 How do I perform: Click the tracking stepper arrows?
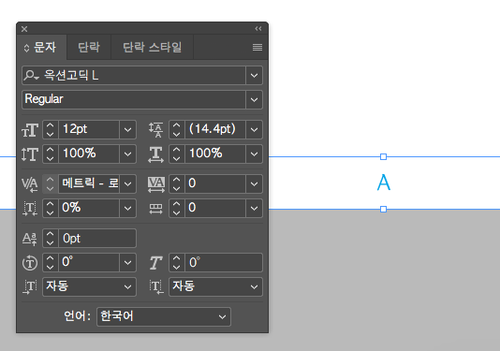pyautogui.click(x=176, y=183)
